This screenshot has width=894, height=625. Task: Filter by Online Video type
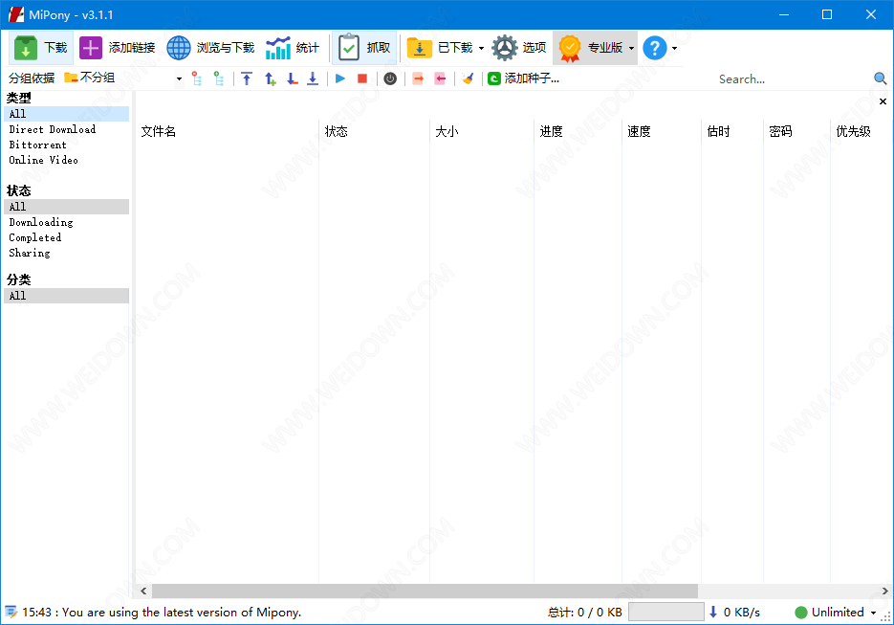click(x=43, y=161)
